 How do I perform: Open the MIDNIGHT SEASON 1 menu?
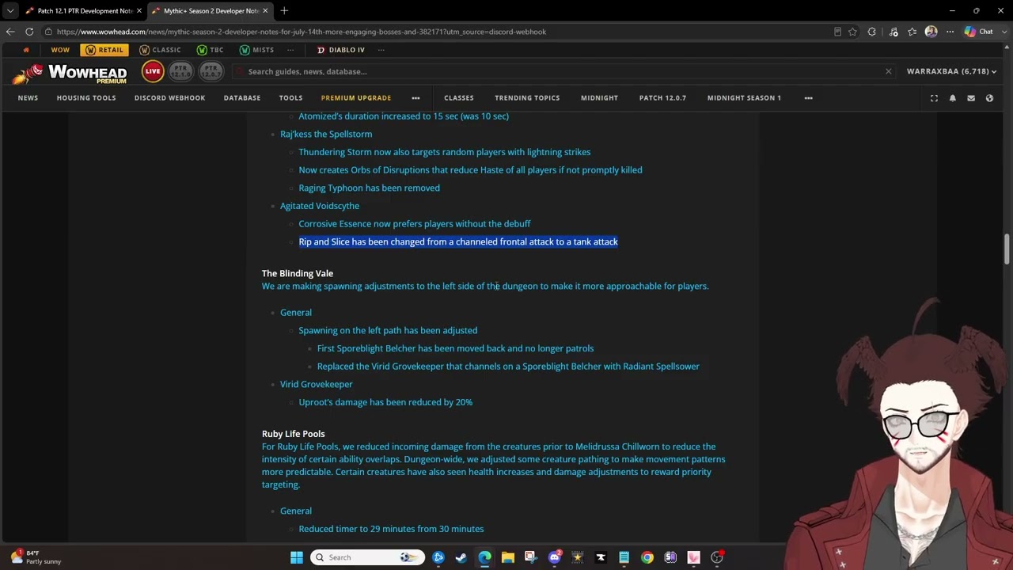coord(744,98)
